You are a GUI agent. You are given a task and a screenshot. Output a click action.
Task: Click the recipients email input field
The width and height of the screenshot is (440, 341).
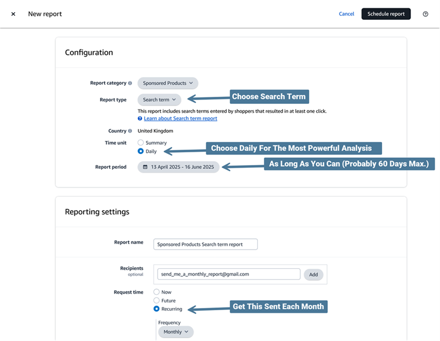228,273
